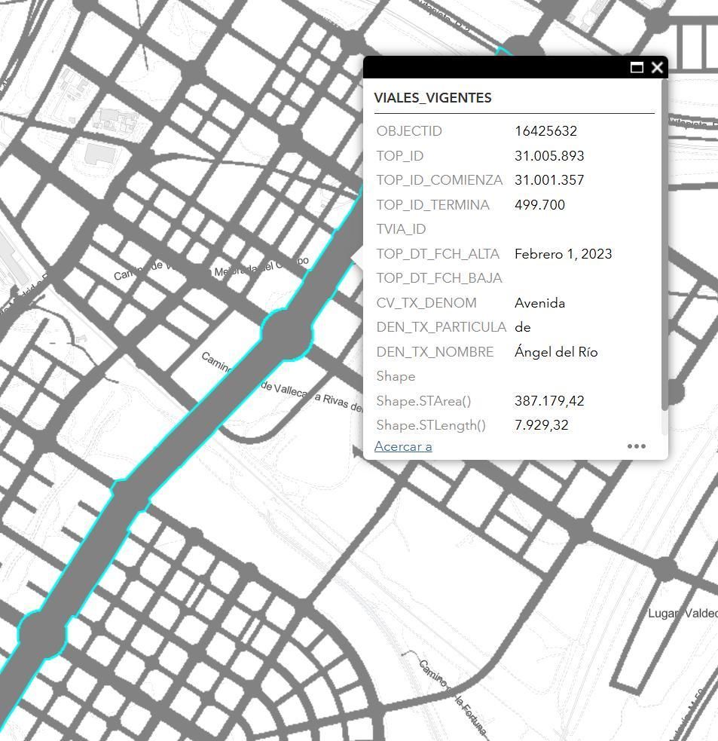Click the highlighted avenue's central roundabout
This screenshot has height=741, width=718.
286,334
